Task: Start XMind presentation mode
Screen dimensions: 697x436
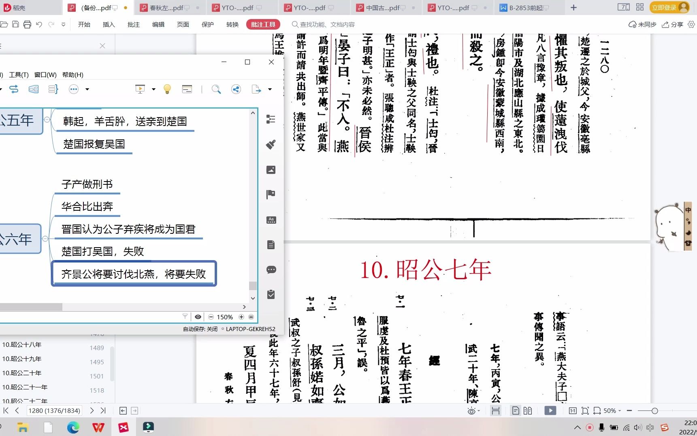Action: click(140, 89)
